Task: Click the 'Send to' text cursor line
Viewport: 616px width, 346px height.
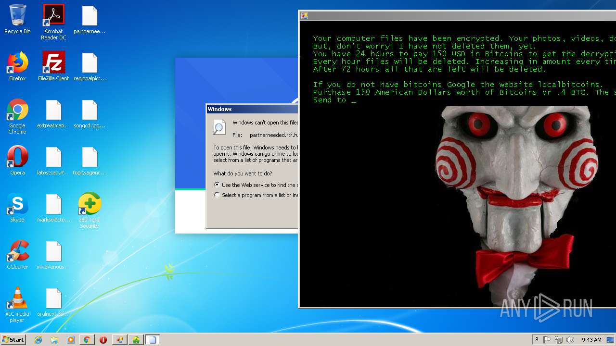Action: point(334,100)
